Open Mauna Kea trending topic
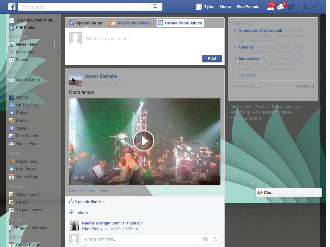Viewport: 330px width, 247px height. coord(249,59)
